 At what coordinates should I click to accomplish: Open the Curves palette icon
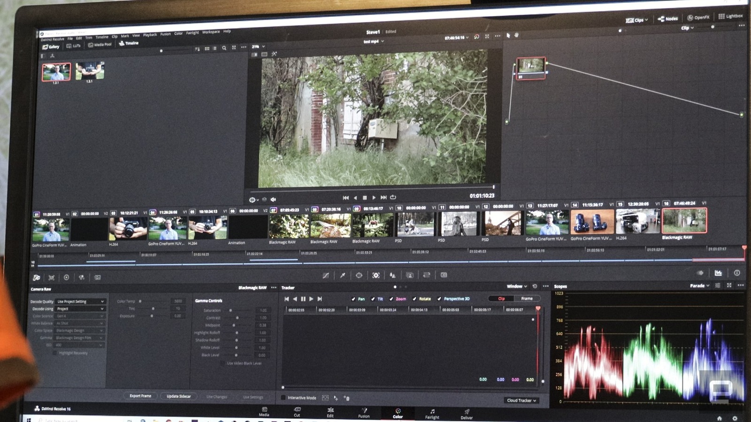click(x=326, y=276)
